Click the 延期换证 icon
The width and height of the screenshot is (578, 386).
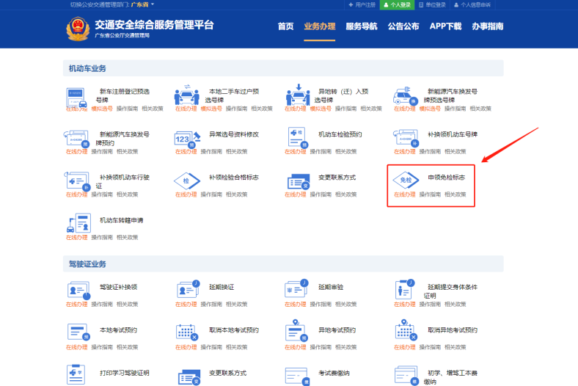pos(188,289)
